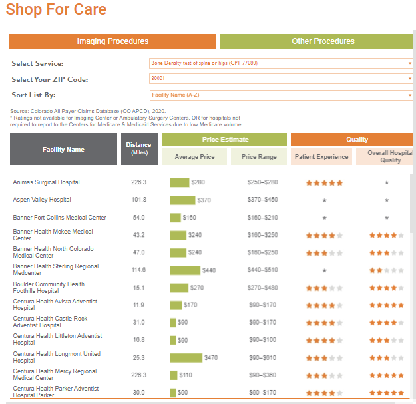Viewport: 416px width, 404px height.
Task: Select Centura Health Parker Adventist Hospital Parker
Action: pyautogui.click(x=56, y=391)
